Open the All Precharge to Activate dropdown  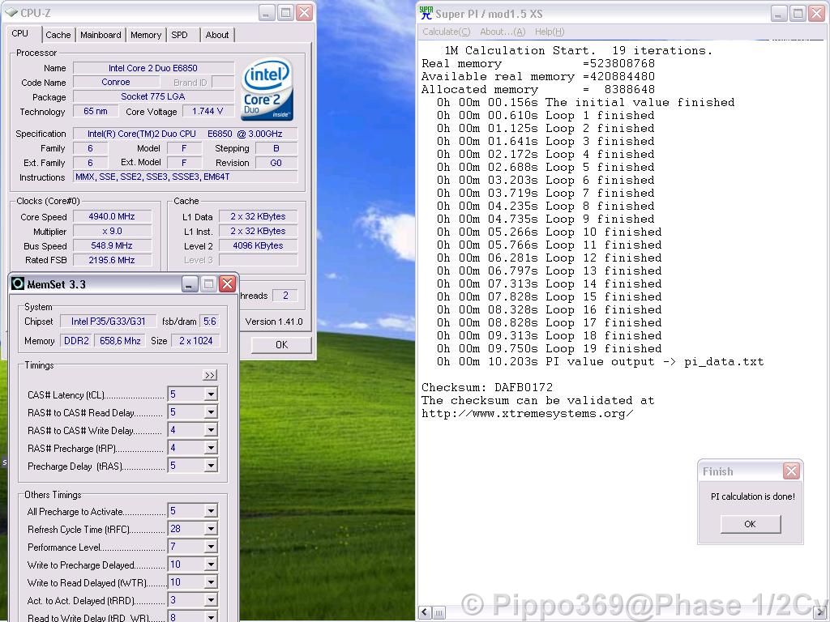click(211, 511)
